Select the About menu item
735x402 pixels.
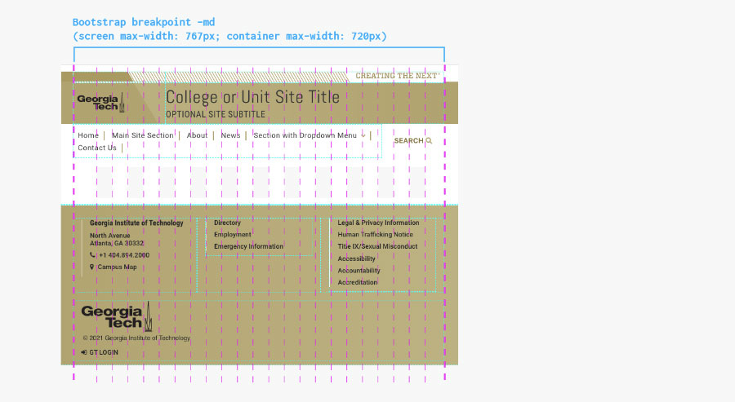pyautogui.click(x=197, y=135)
